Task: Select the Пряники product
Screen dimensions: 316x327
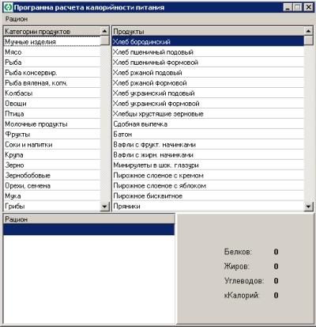Action: pos(208,207)
